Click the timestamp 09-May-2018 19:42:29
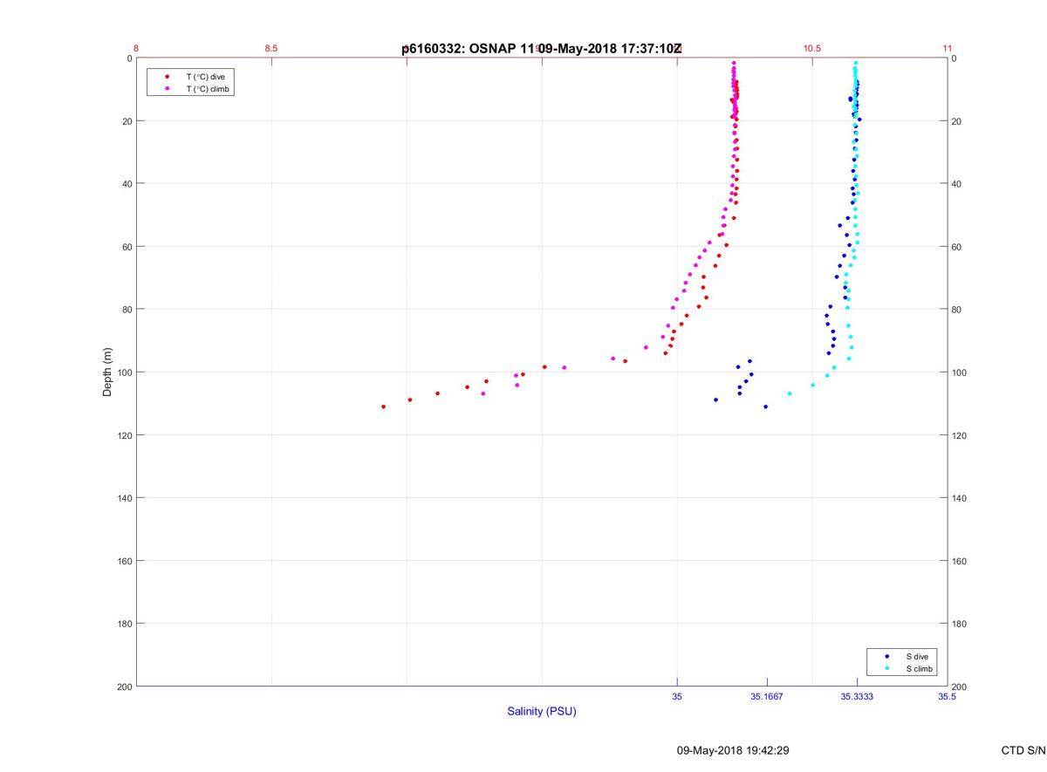This screenshot has width=1047, height=772. click(733, 750)
